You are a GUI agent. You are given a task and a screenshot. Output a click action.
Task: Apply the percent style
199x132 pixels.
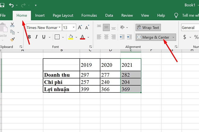click(196, 37)
